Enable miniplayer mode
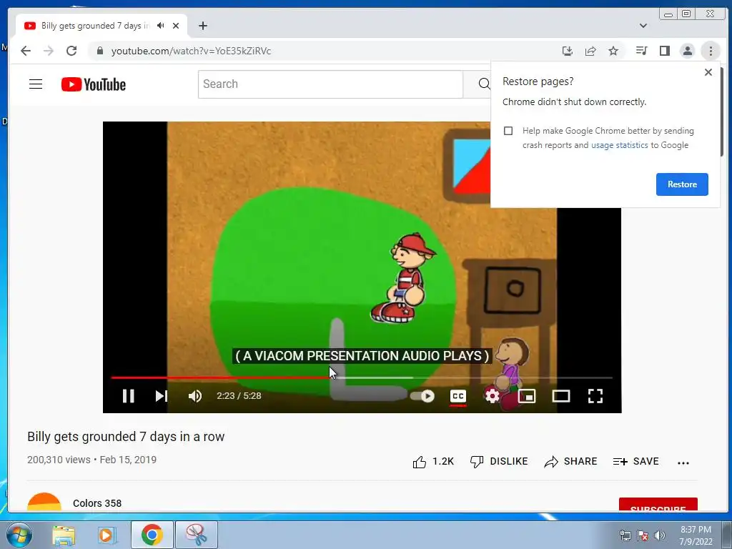Image resolution: width=732 pixels, height=549 pixels. [x=527, y=396]
